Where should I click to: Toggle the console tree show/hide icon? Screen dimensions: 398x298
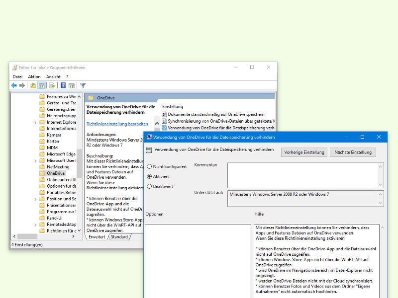point(42,85)
